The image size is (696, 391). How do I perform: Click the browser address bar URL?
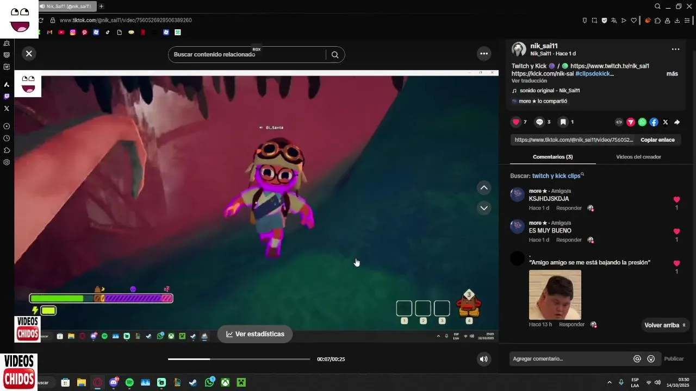click(126, 20)
